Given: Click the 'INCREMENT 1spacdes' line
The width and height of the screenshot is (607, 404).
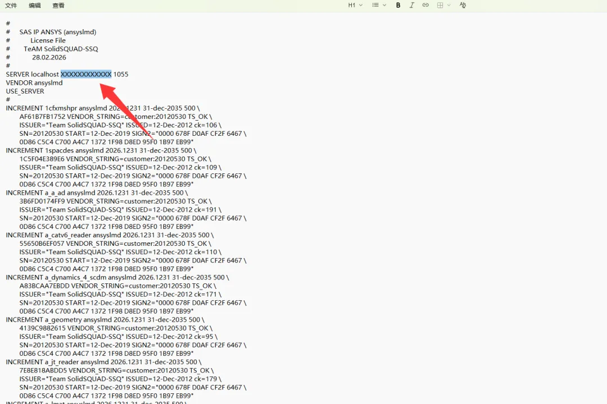Looking at the screenshot, I should pyautogui.click(x=101, y=150).
